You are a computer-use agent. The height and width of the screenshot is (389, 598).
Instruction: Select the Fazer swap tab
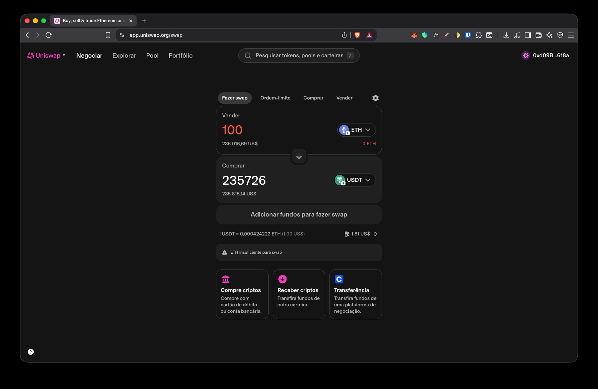[x=235, y=98]
